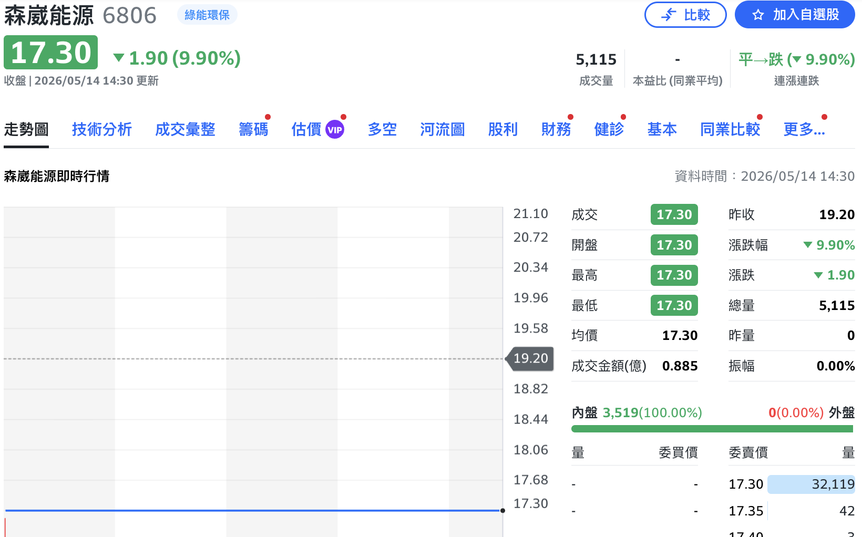Screen dimensions: 862x537
Task: Click the 委賣價 17.35 ask price
Action: click(x=746, y=511)
